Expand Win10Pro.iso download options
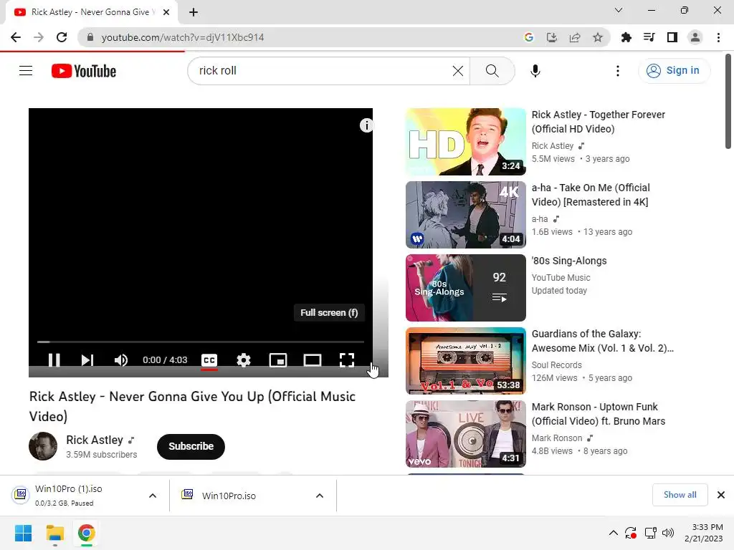 tap(320, 496)
